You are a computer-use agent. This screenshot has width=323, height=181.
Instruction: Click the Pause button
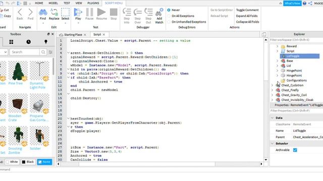89,15
